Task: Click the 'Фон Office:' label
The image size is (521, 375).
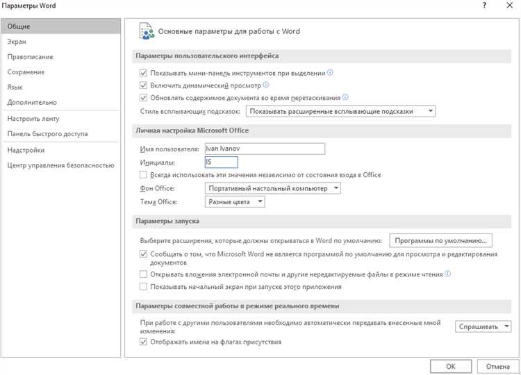Action: 157,188
